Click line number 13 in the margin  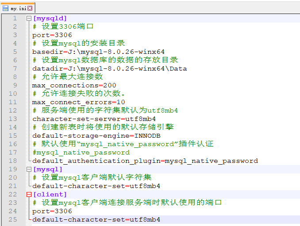[13, 119]
